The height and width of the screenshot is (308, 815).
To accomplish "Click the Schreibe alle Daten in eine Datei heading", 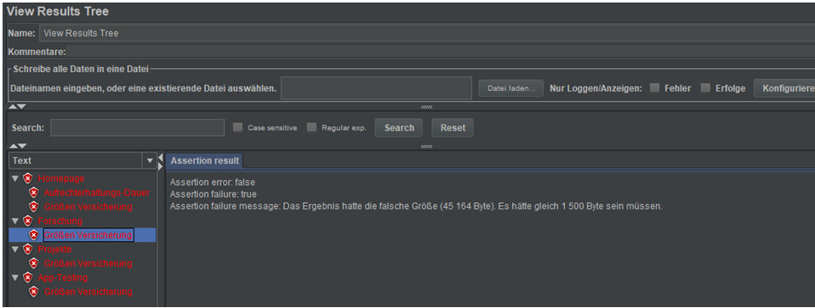I will (81, 69).
